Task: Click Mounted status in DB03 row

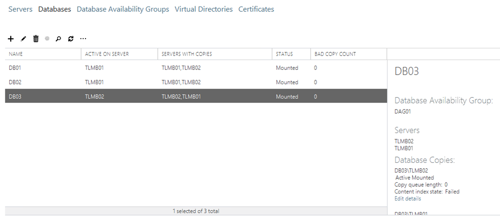Action: 287,96
